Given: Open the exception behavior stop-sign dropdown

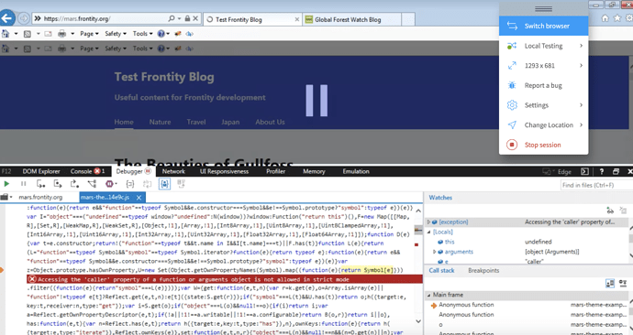Looking at the screenshot, I should (111, 184).
